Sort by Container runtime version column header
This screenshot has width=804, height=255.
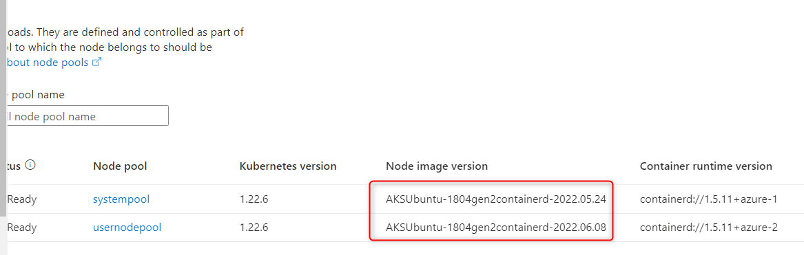point(706,166)
